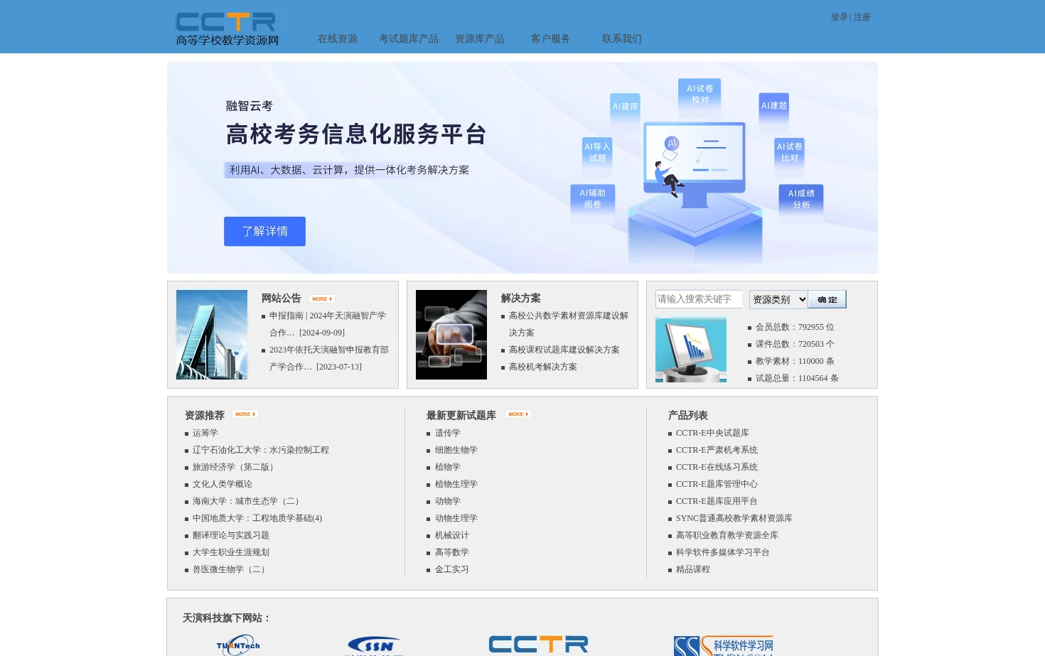Open the 高等数学 question bank

pos(452,552)
